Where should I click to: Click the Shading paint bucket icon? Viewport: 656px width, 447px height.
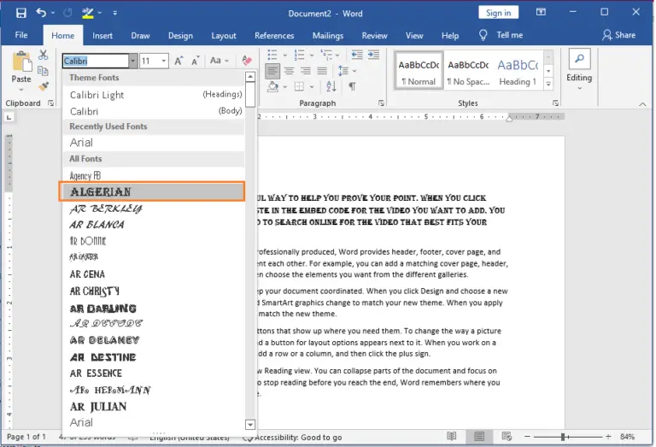tap(272, 86)
